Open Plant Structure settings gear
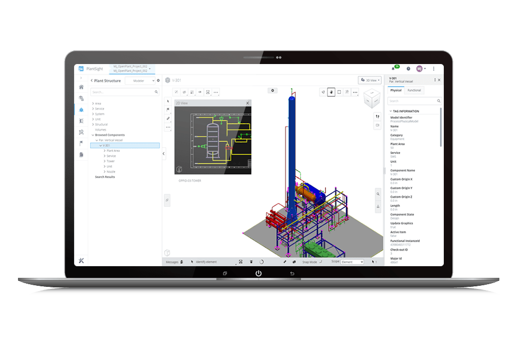This screenshot has width=529, height=344. click(x=158, y=81)
